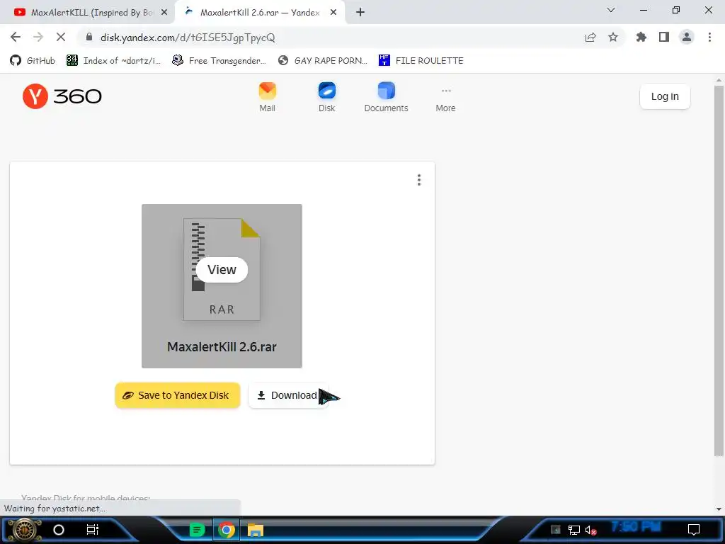Click the Log in button
This screenshot has height=544, width=725.
point(665,96)
